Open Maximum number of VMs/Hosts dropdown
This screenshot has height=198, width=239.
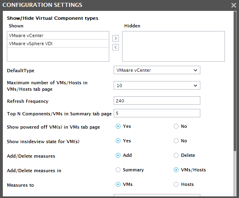157,85
